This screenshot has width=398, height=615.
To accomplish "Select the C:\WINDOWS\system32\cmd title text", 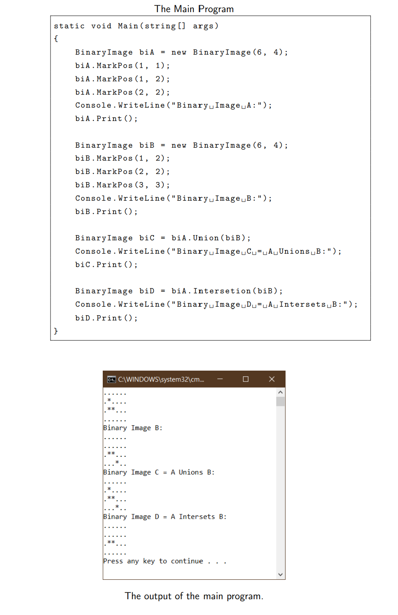I will point(161,379).
